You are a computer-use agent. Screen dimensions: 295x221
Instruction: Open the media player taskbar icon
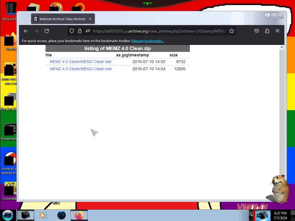pos(43,215)
